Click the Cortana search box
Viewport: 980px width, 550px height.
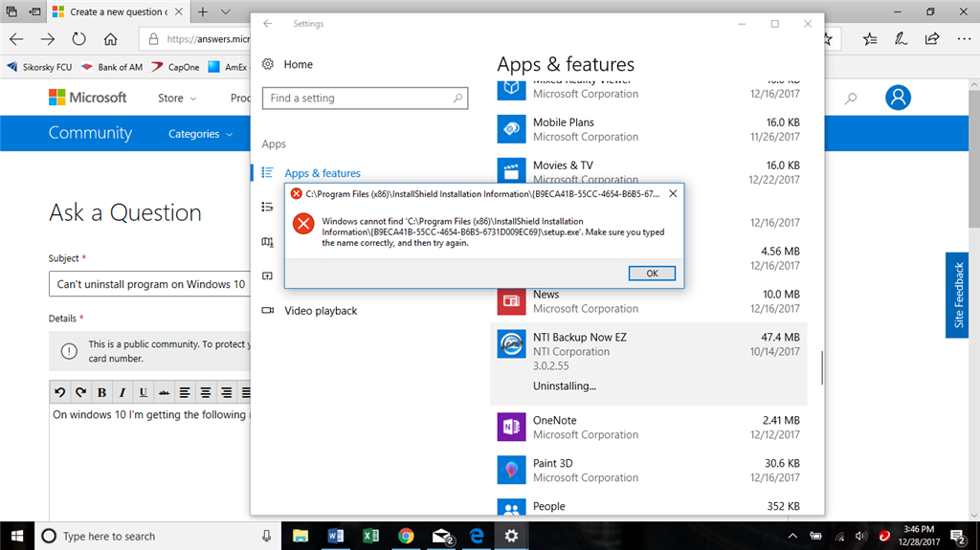[x=158, y=536]
